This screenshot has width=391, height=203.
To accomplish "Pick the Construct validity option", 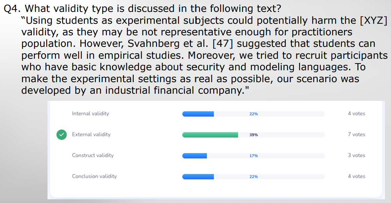I will click(x=93, y=155).
